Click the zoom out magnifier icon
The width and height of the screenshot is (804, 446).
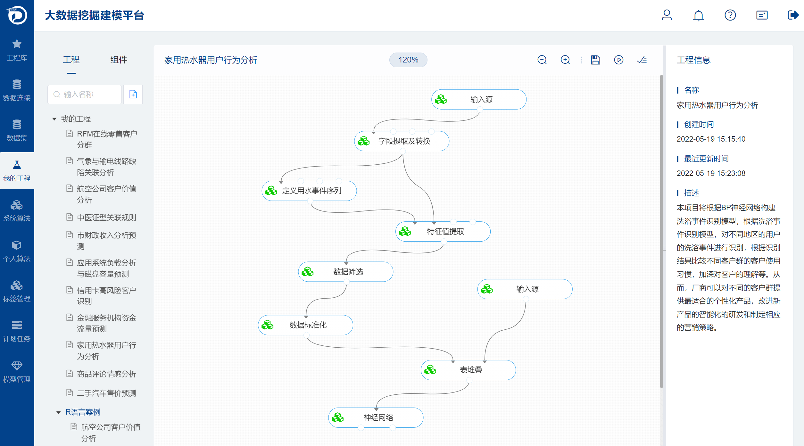click(542, 60)
